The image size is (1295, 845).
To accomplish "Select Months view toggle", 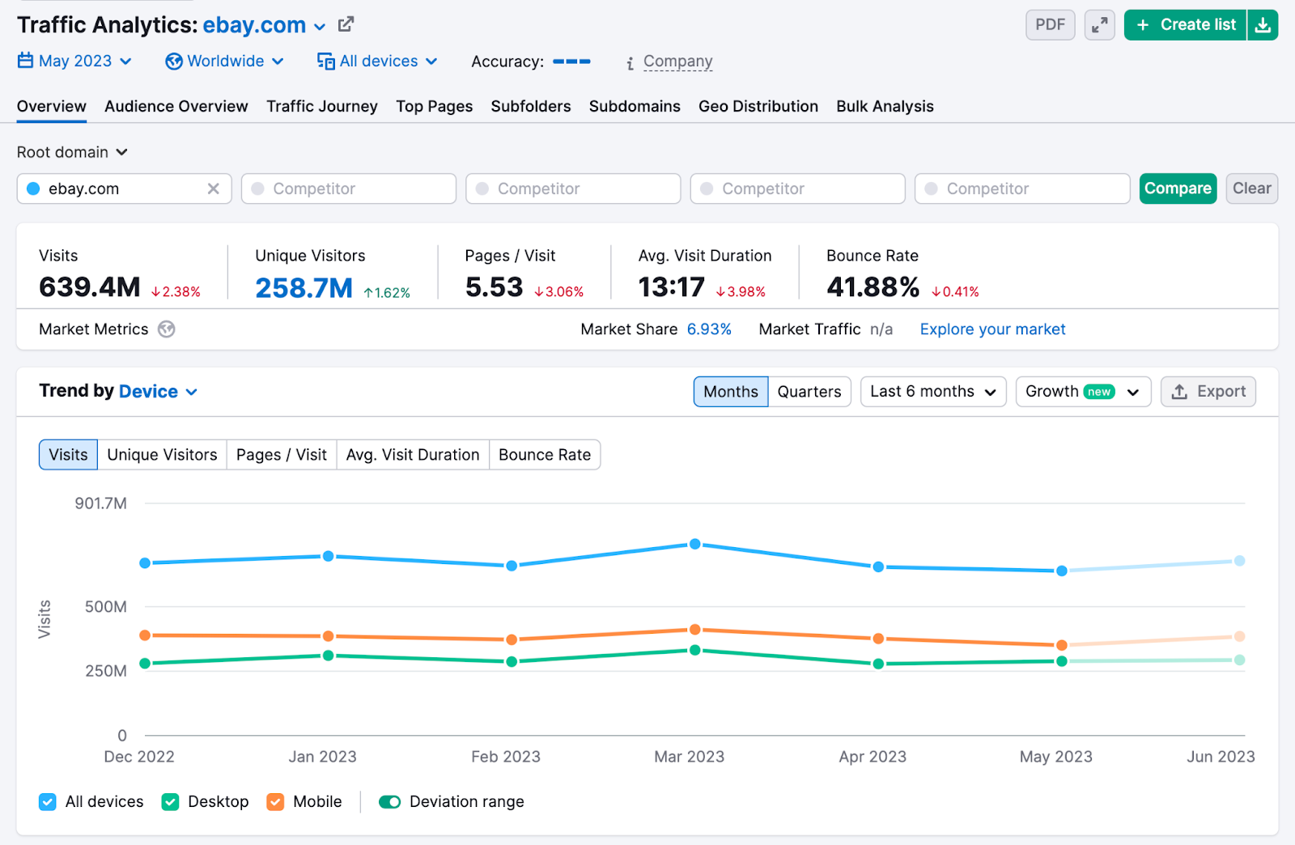I will pos(731,392).
